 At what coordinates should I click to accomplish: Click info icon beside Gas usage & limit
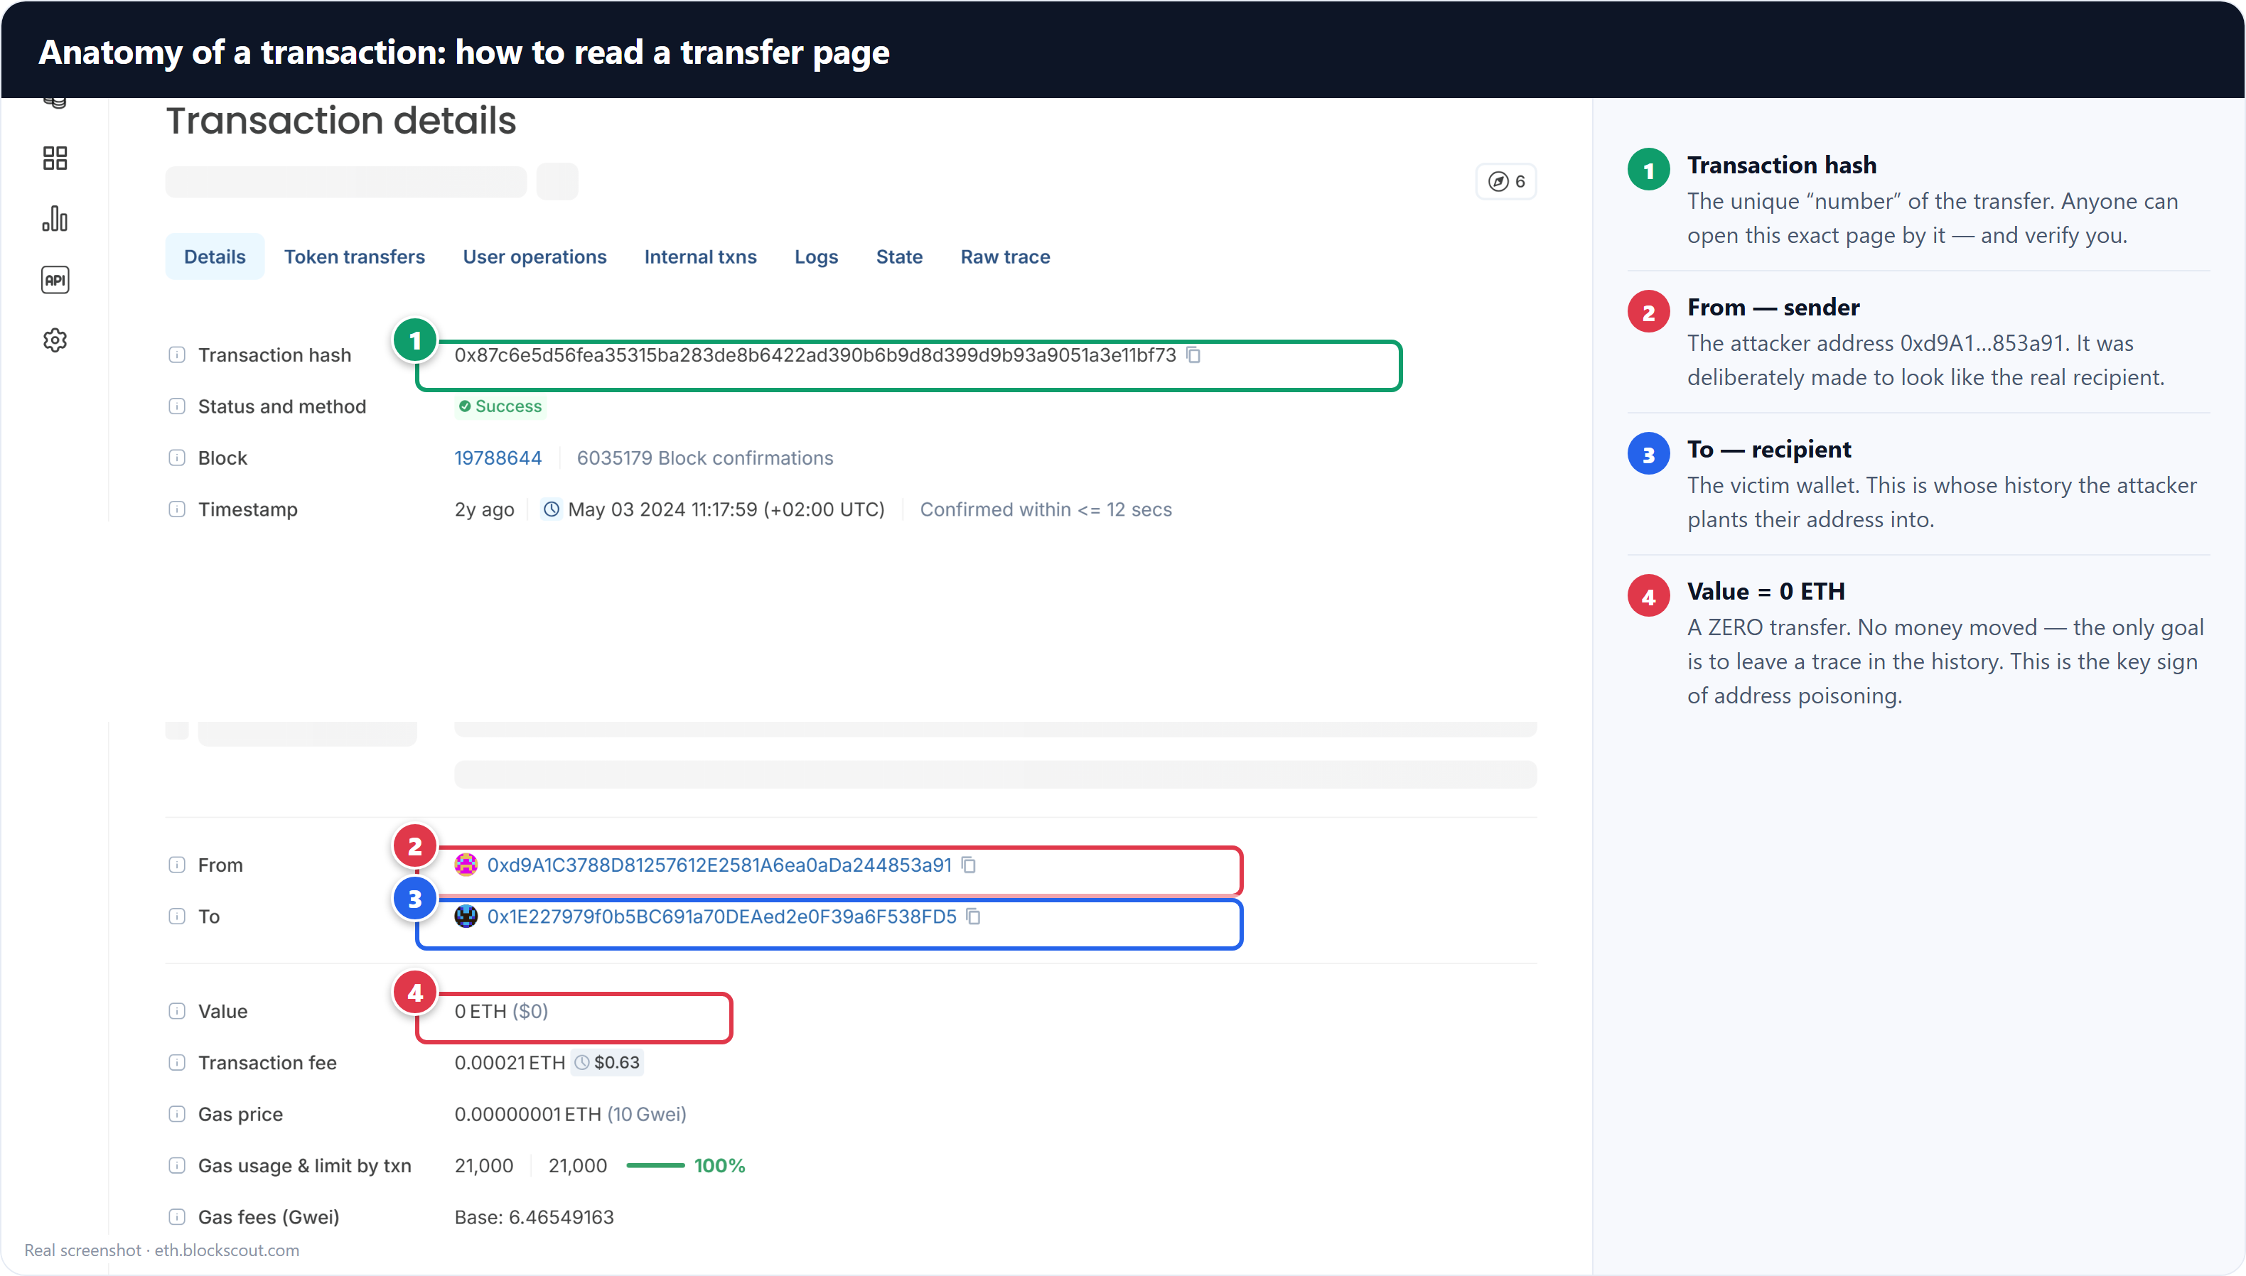click(177, 1166)
